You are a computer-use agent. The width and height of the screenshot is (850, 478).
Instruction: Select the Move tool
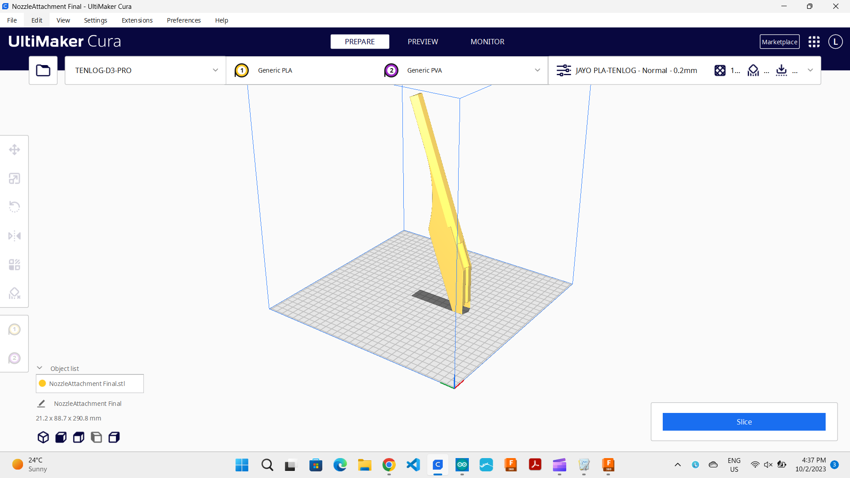pyautogui.click(x=15, y=149)
